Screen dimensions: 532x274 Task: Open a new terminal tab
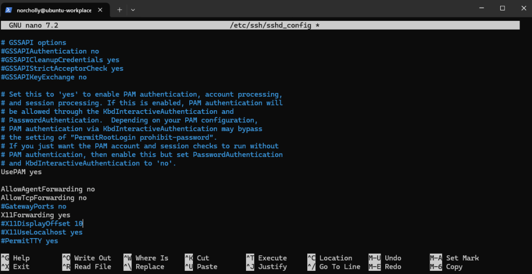(x=119, y=9)
